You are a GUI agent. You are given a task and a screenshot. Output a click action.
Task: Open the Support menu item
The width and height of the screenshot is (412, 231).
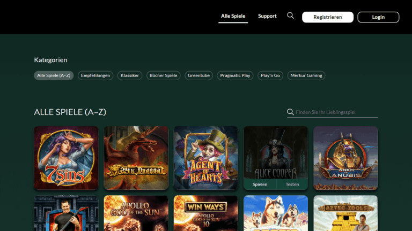coord(267,17)
